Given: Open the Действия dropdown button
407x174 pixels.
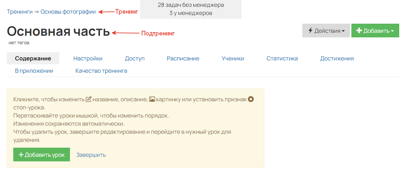Looking at the screenshot, I should 326,30.
